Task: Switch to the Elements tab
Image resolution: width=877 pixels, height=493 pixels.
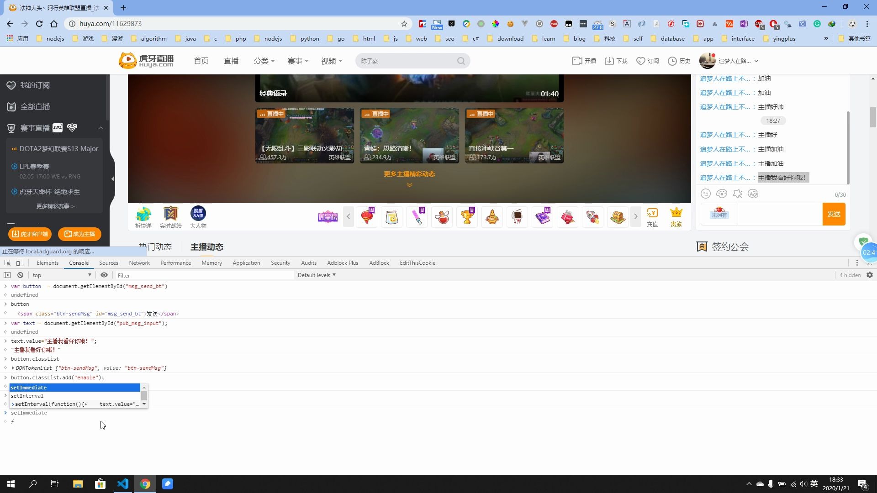Action: pyautogui.click(x=48, y=263)
